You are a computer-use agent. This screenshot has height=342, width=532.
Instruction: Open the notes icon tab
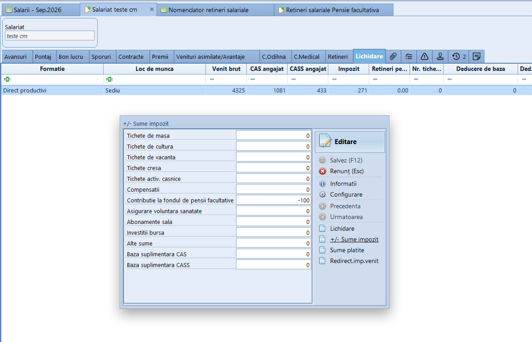476,57
